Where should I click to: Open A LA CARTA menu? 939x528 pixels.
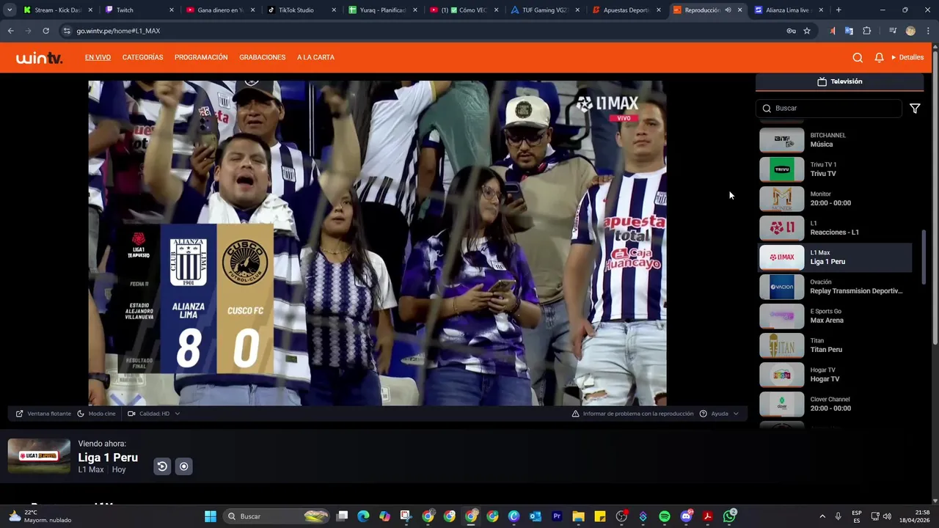(315, 57)
